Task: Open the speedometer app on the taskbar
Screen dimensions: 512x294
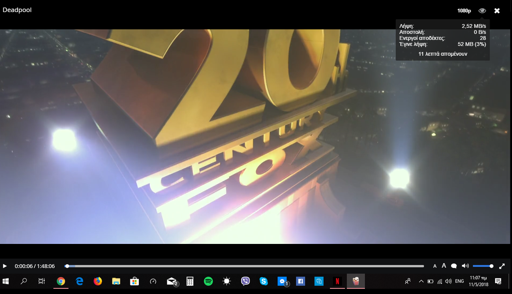Action: pos(153,281)
